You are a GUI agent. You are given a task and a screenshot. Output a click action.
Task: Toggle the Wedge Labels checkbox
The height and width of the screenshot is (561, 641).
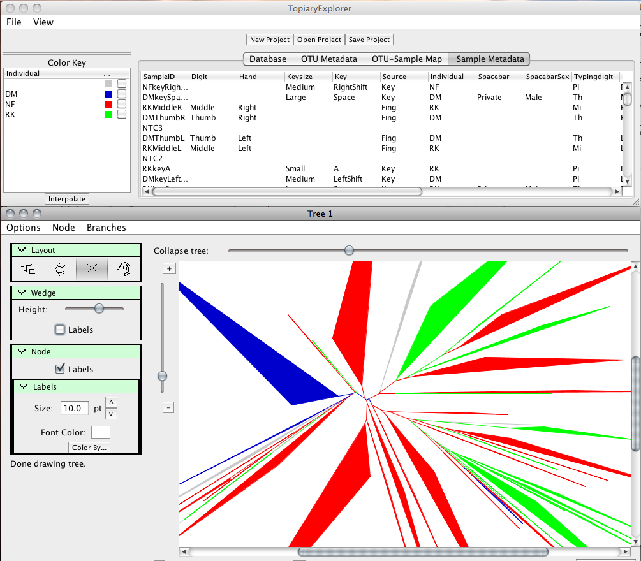[x=60, y=330]
